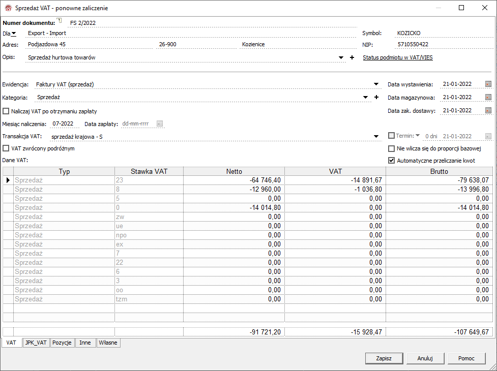
Task: Open the Własne tab
Action: click(x=108, y=343)
